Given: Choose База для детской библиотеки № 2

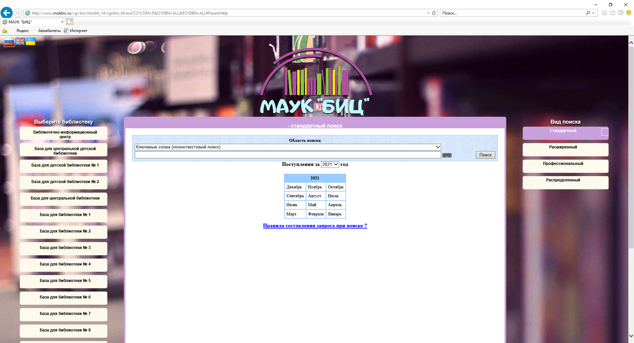Looking at the screenshot, I should (x=63, y=183).
